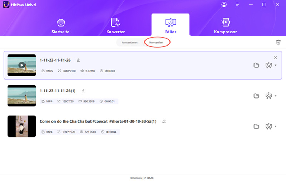
Task: Switch to the Konvertieren toggle
Action: tap(129, 42)
